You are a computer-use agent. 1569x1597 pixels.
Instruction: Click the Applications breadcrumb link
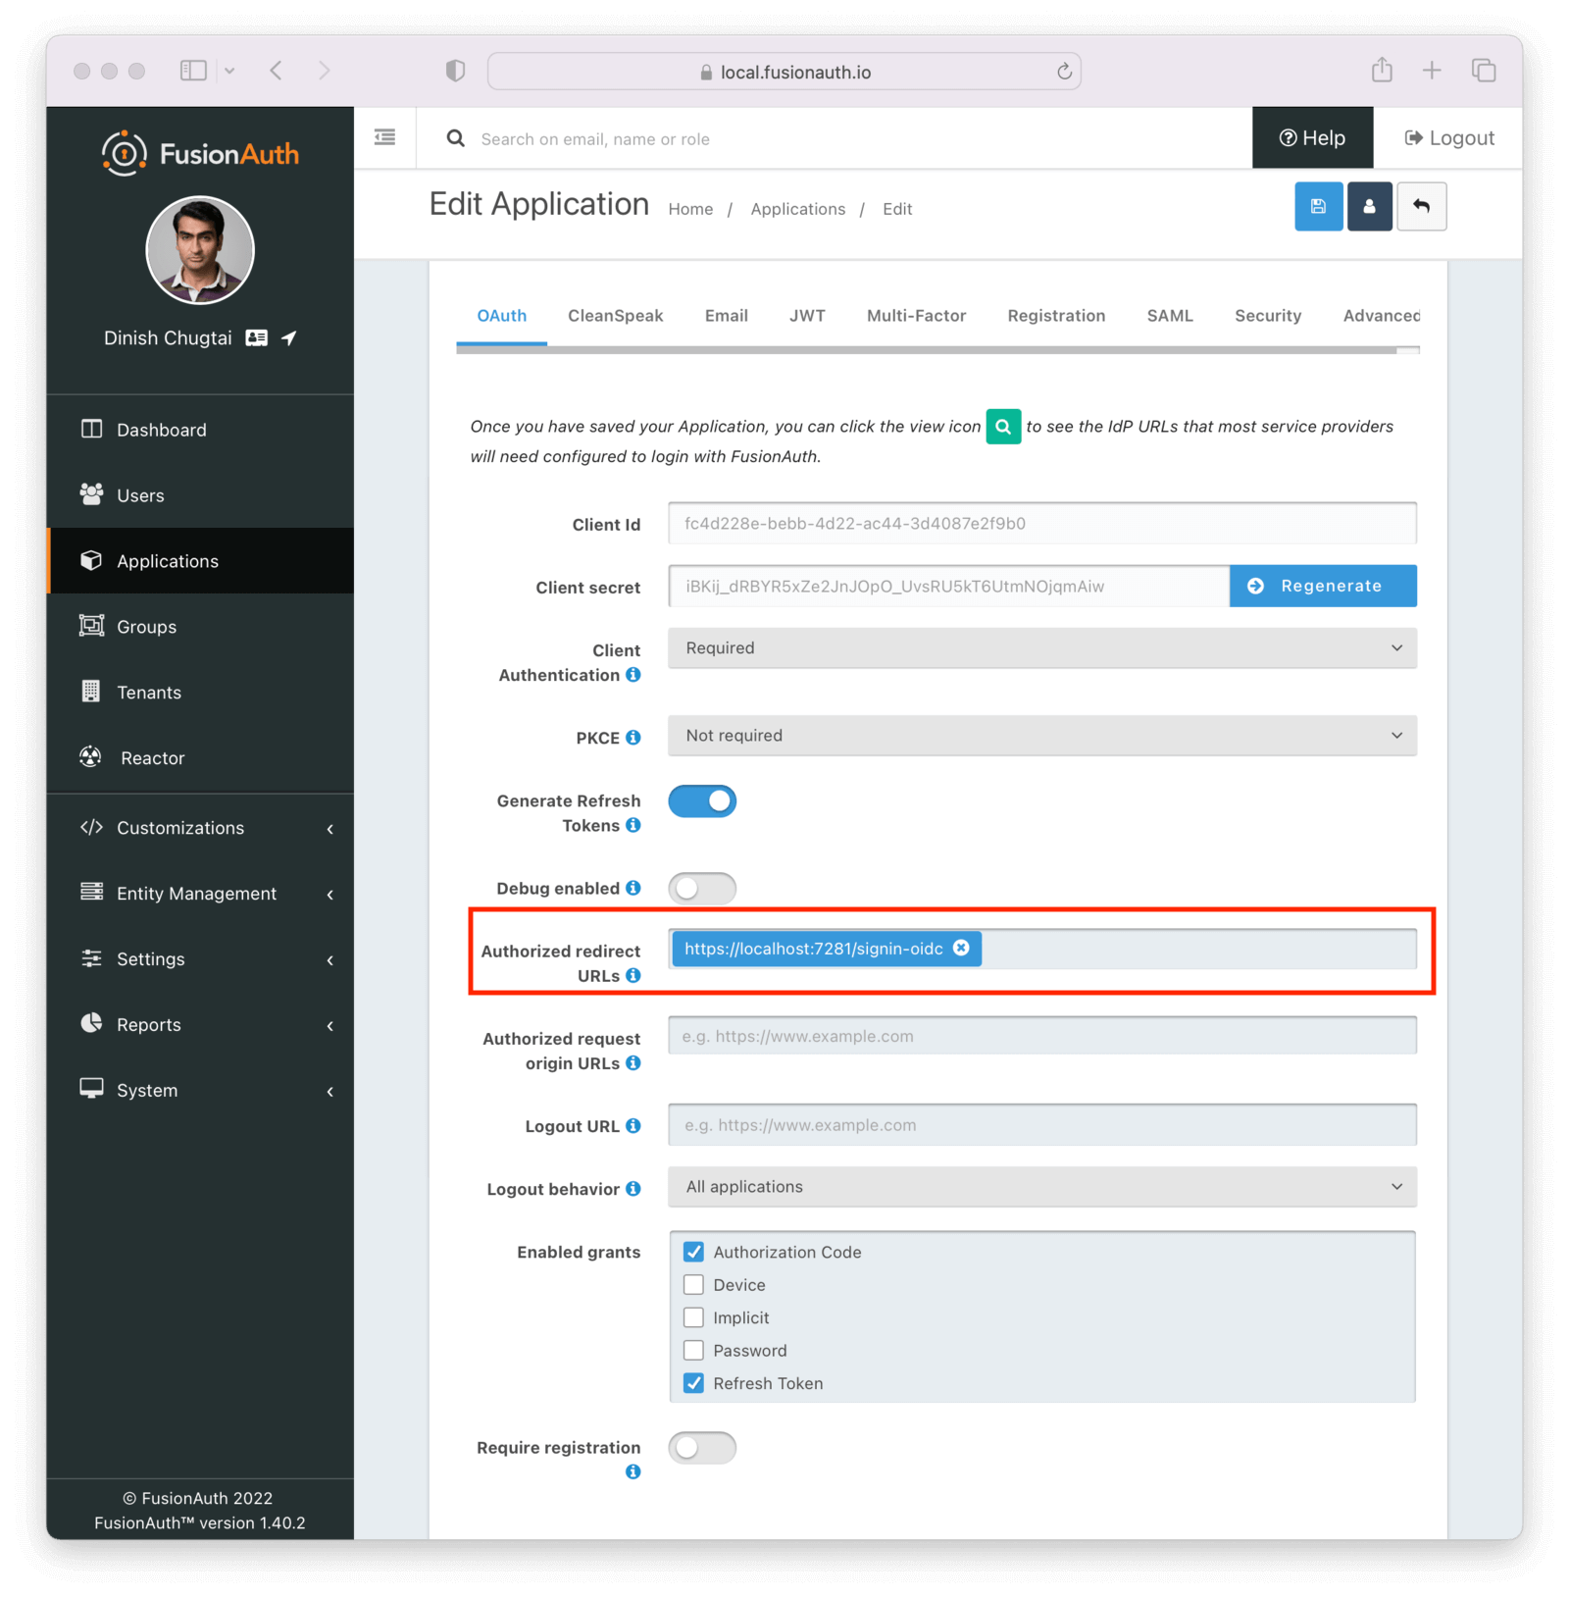[x=797, y=209]
